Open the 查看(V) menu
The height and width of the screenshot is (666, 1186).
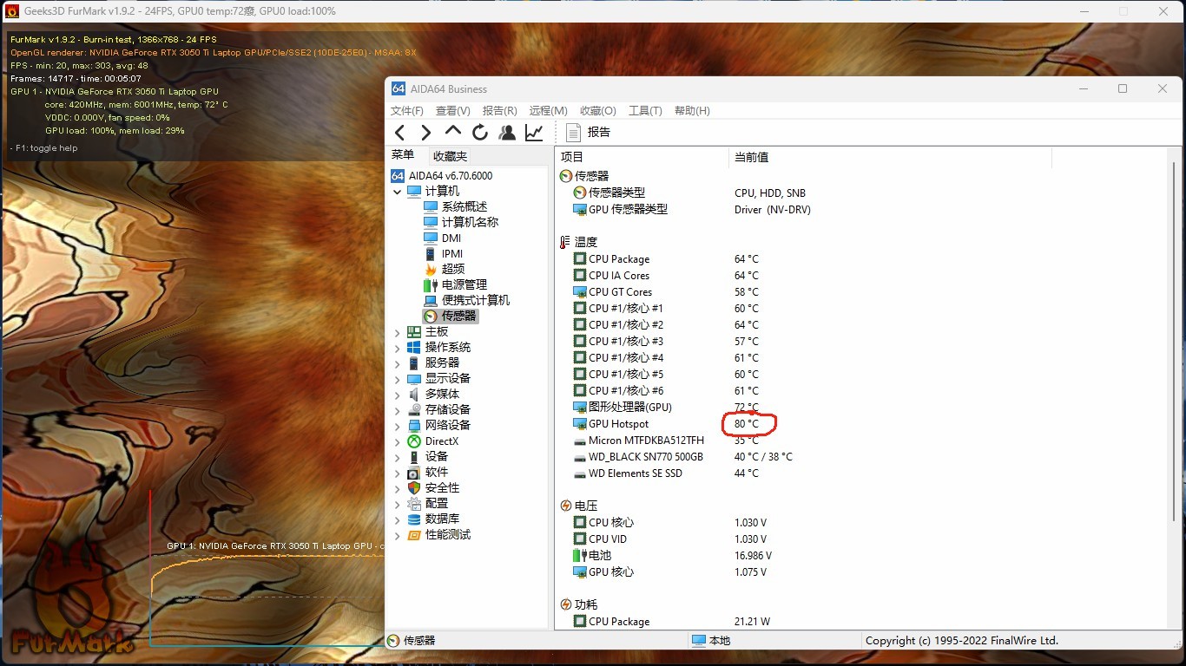[x=453, y=110]
